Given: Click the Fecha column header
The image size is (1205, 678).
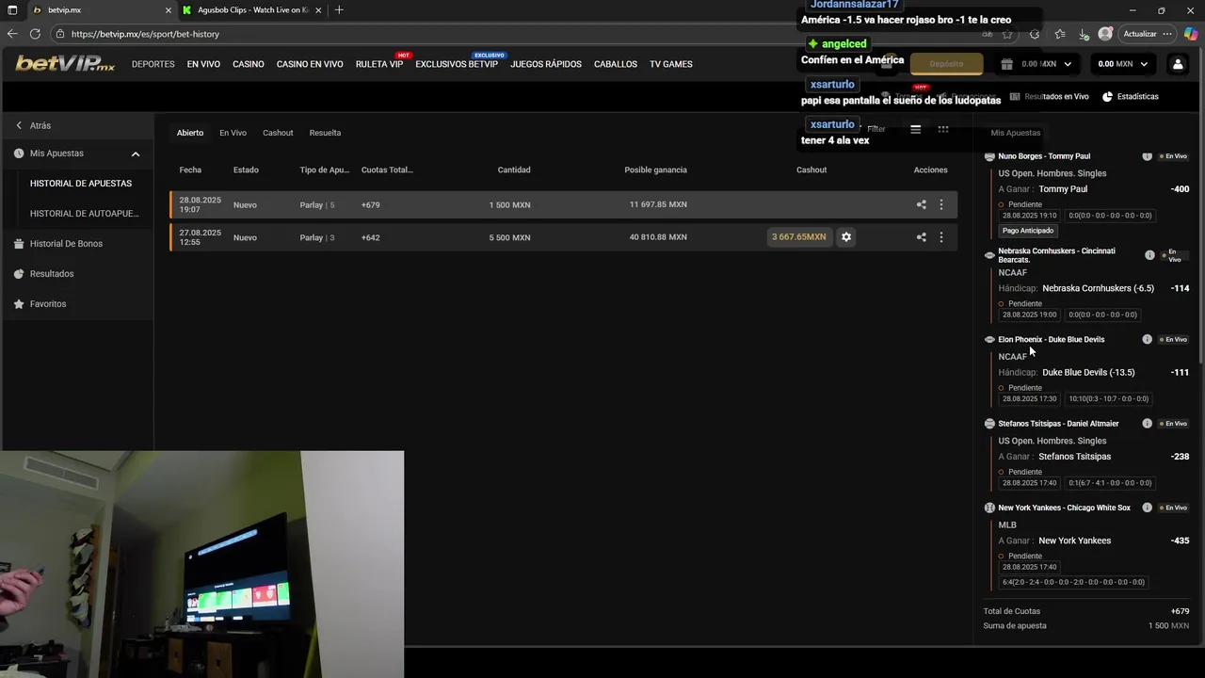Looking at the screenshot, I should (190, 169).
